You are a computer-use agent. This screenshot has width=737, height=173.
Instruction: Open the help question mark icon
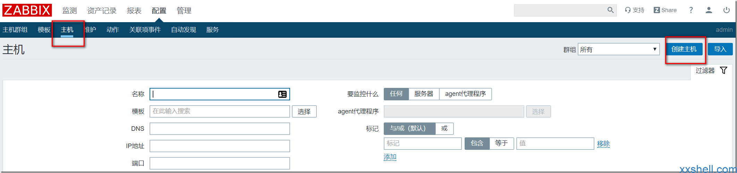(x=691, y=10)
